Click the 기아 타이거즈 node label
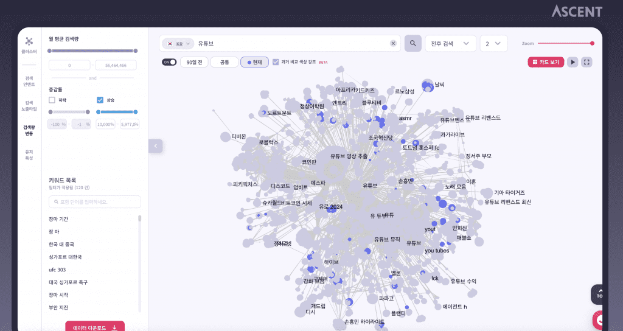 click(x=509, y=192)
